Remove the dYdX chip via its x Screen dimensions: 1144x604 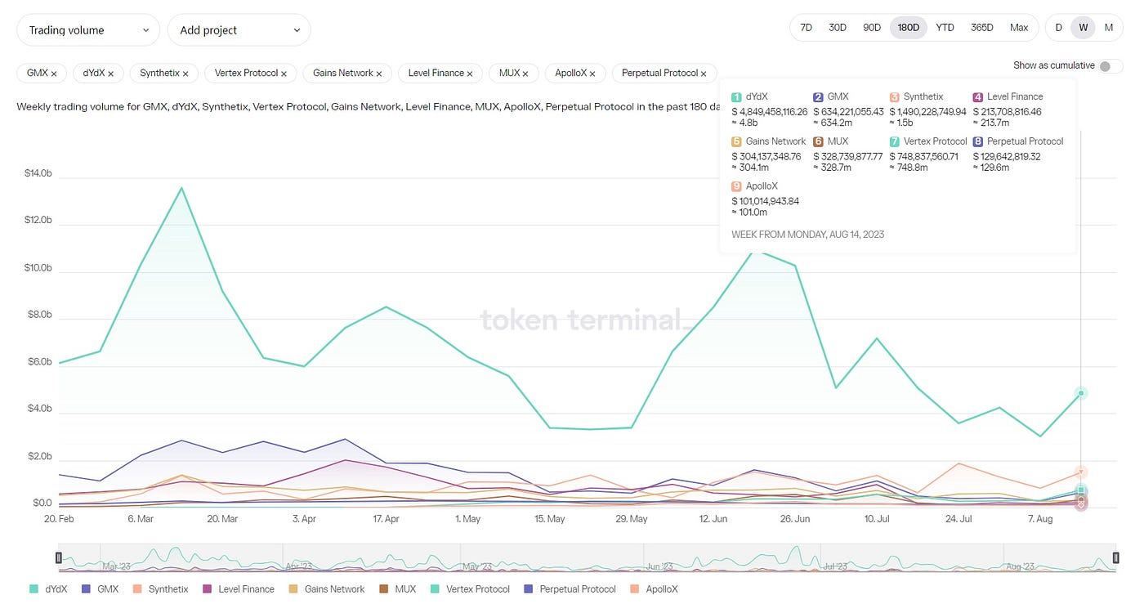point(110,74)
